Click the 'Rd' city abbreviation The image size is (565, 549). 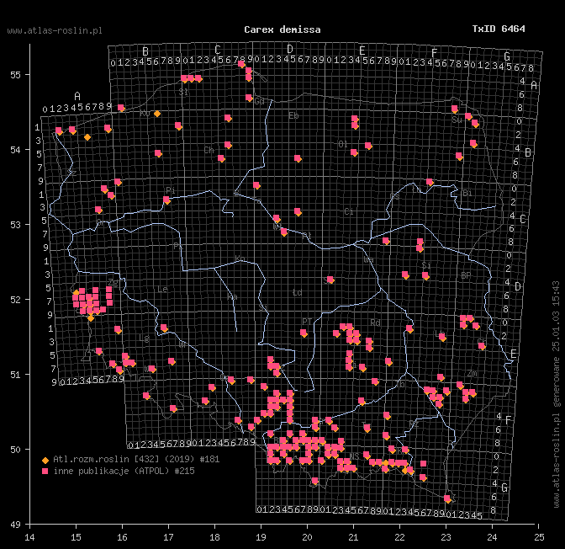click(375, 322)
